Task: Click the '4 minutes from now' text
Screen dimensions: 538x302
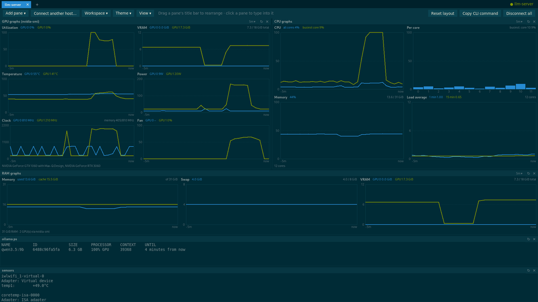Action: pos(165,250)
